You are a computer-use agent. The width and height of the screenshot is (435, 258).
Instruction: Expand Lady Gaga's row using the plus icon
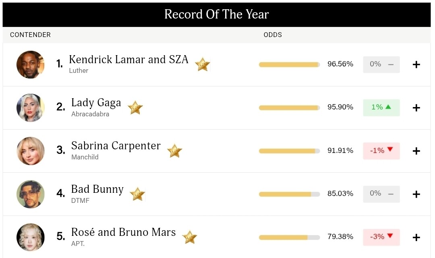point(416,107)
